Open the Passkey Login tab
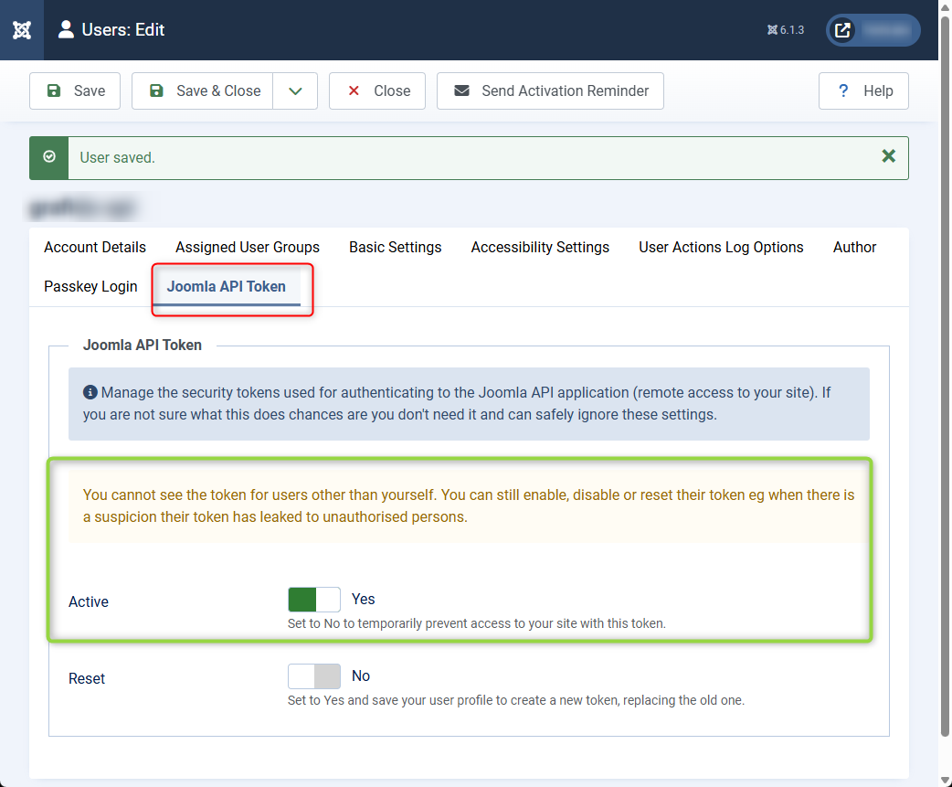 (x=90, y=286)
